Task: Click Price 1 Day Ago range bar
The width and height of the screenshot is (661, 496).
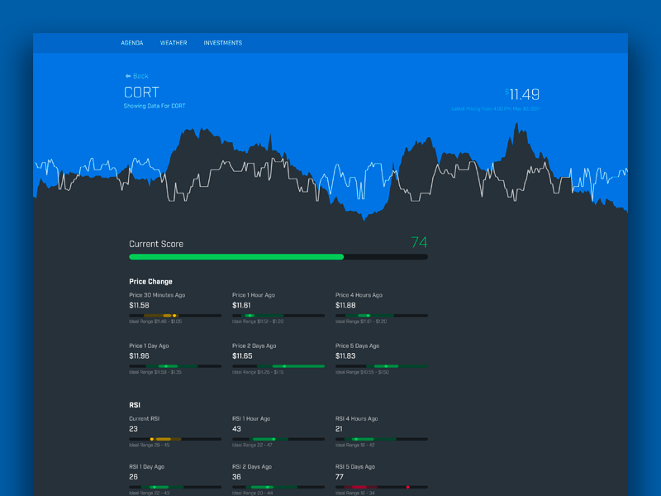Action: [175, 366]
